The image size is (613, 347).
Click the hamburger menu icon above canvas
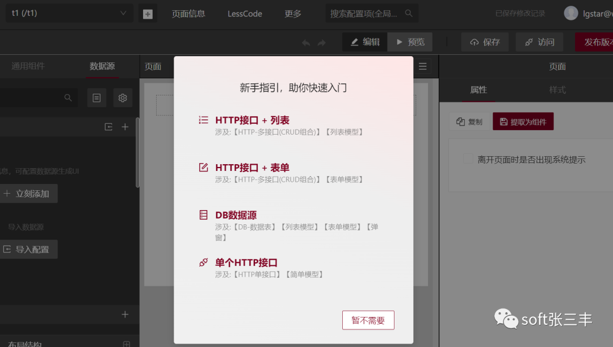pyautogui.click(x=422, y=66)
